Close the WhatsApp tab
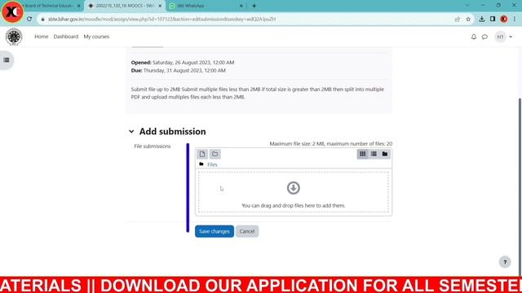The width and height of the screenshot is (522, 293). tap(241, 6)
